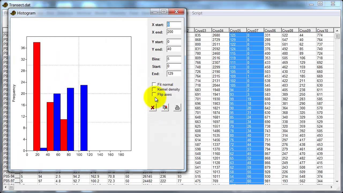Click cell 981 in Crus06 column
The height and width of the screenshot is (193, 343).
[x=273, y=181]
